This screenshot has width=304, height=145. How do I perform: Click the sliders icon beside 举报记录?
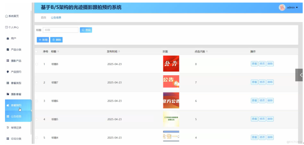(x=8, y=128)
